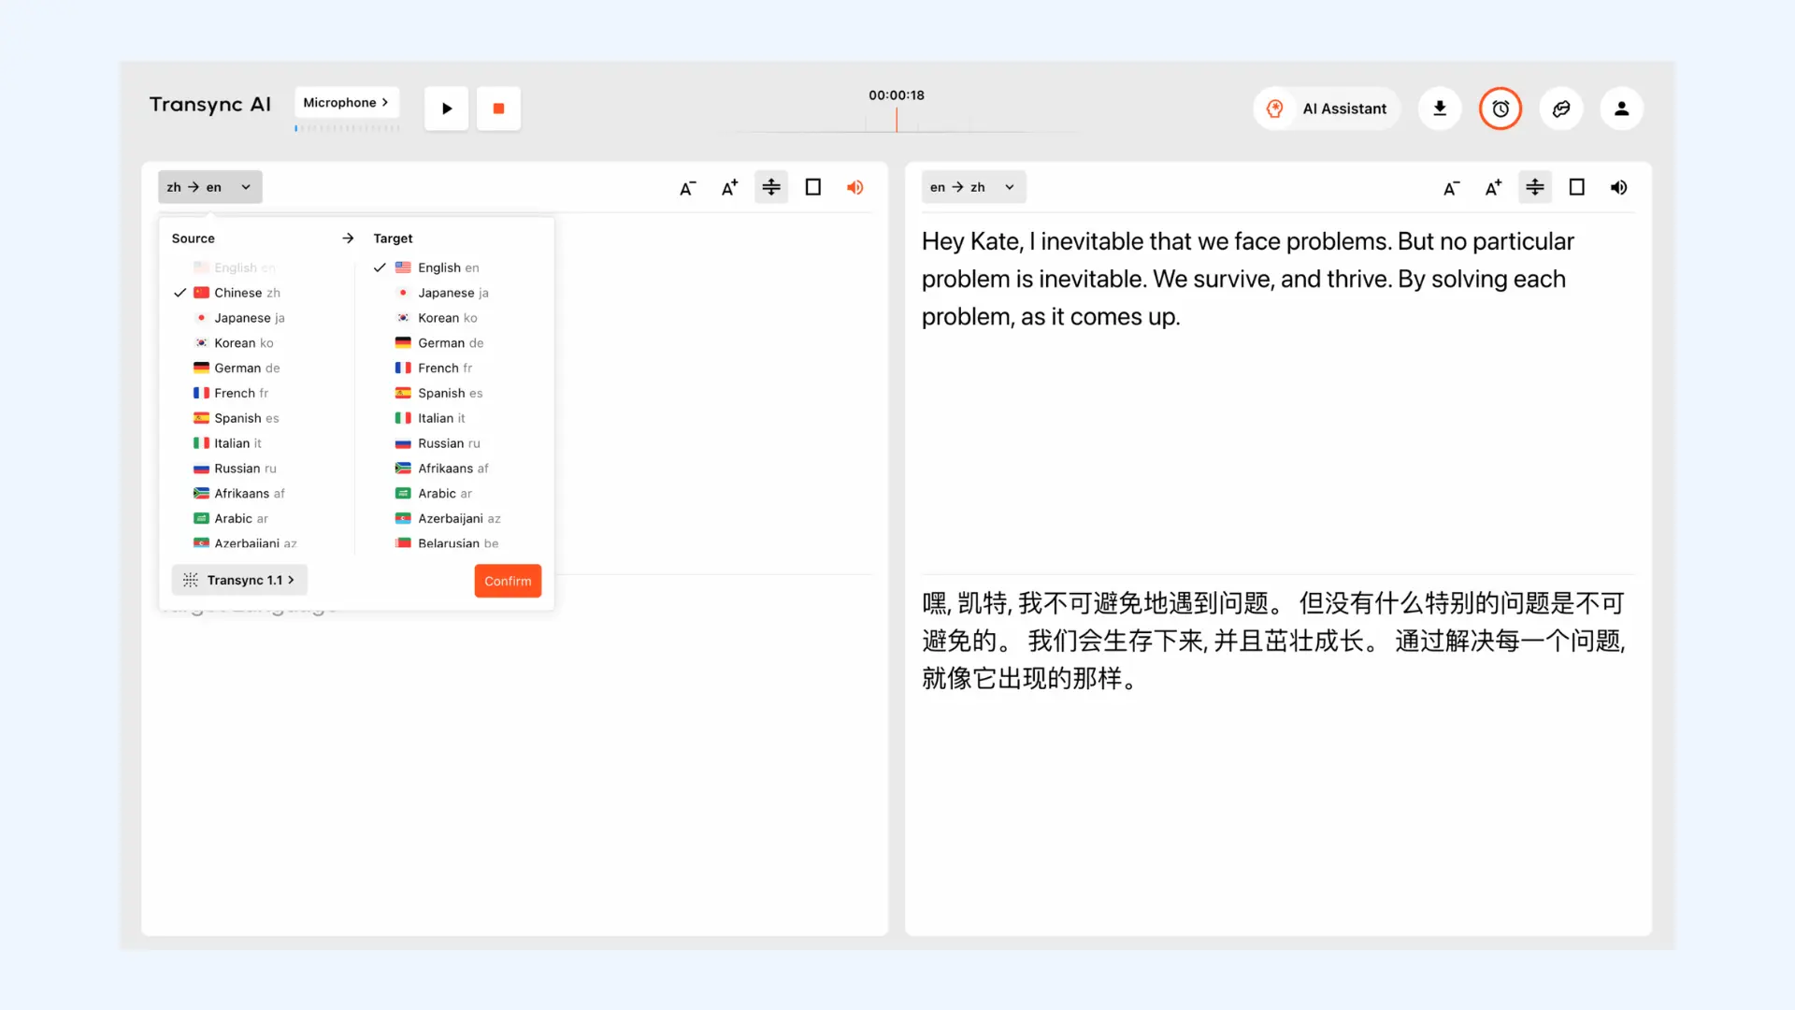The width and height of the screenshot is (1795, 1010).
Task: Click the link/share icon next to the profile icon
Action: click(x=1561, y=108)
